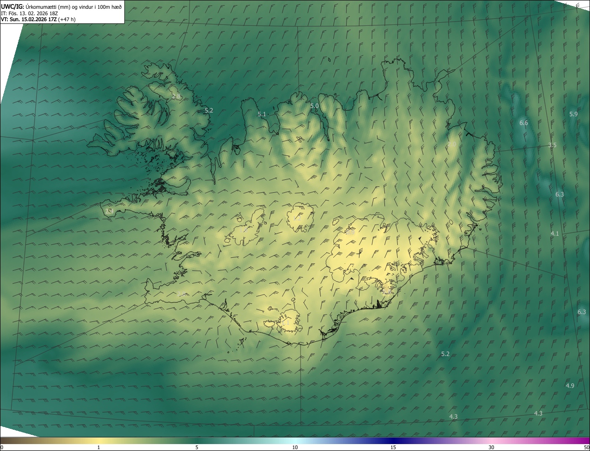The image size is (590, 451).
Task: Click the 6.3 value just below the 3.5 label
Action: pyautogui.click(x=560, y=194)
